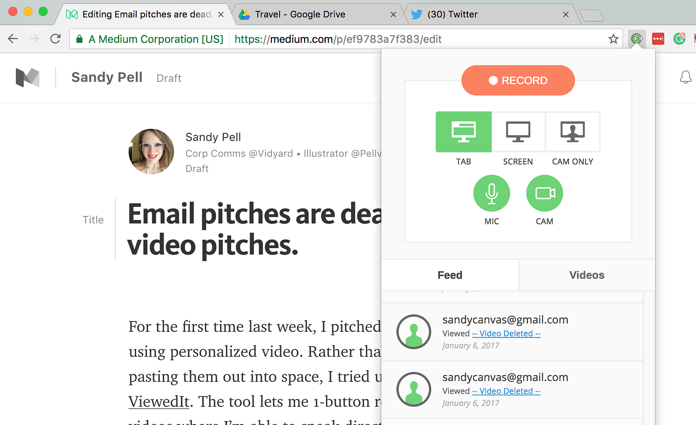The height and width of the screenshot is (425, 696).
Task: Toggle the CAM camera button
Action: click(545, 193)
